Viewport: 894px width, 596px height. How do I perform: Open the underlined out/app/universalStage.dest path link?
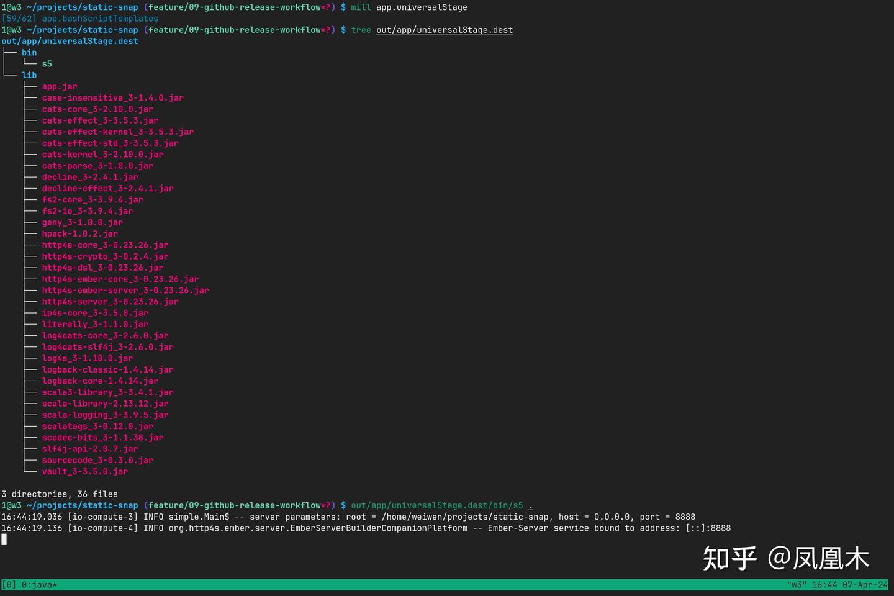[445, 29]
